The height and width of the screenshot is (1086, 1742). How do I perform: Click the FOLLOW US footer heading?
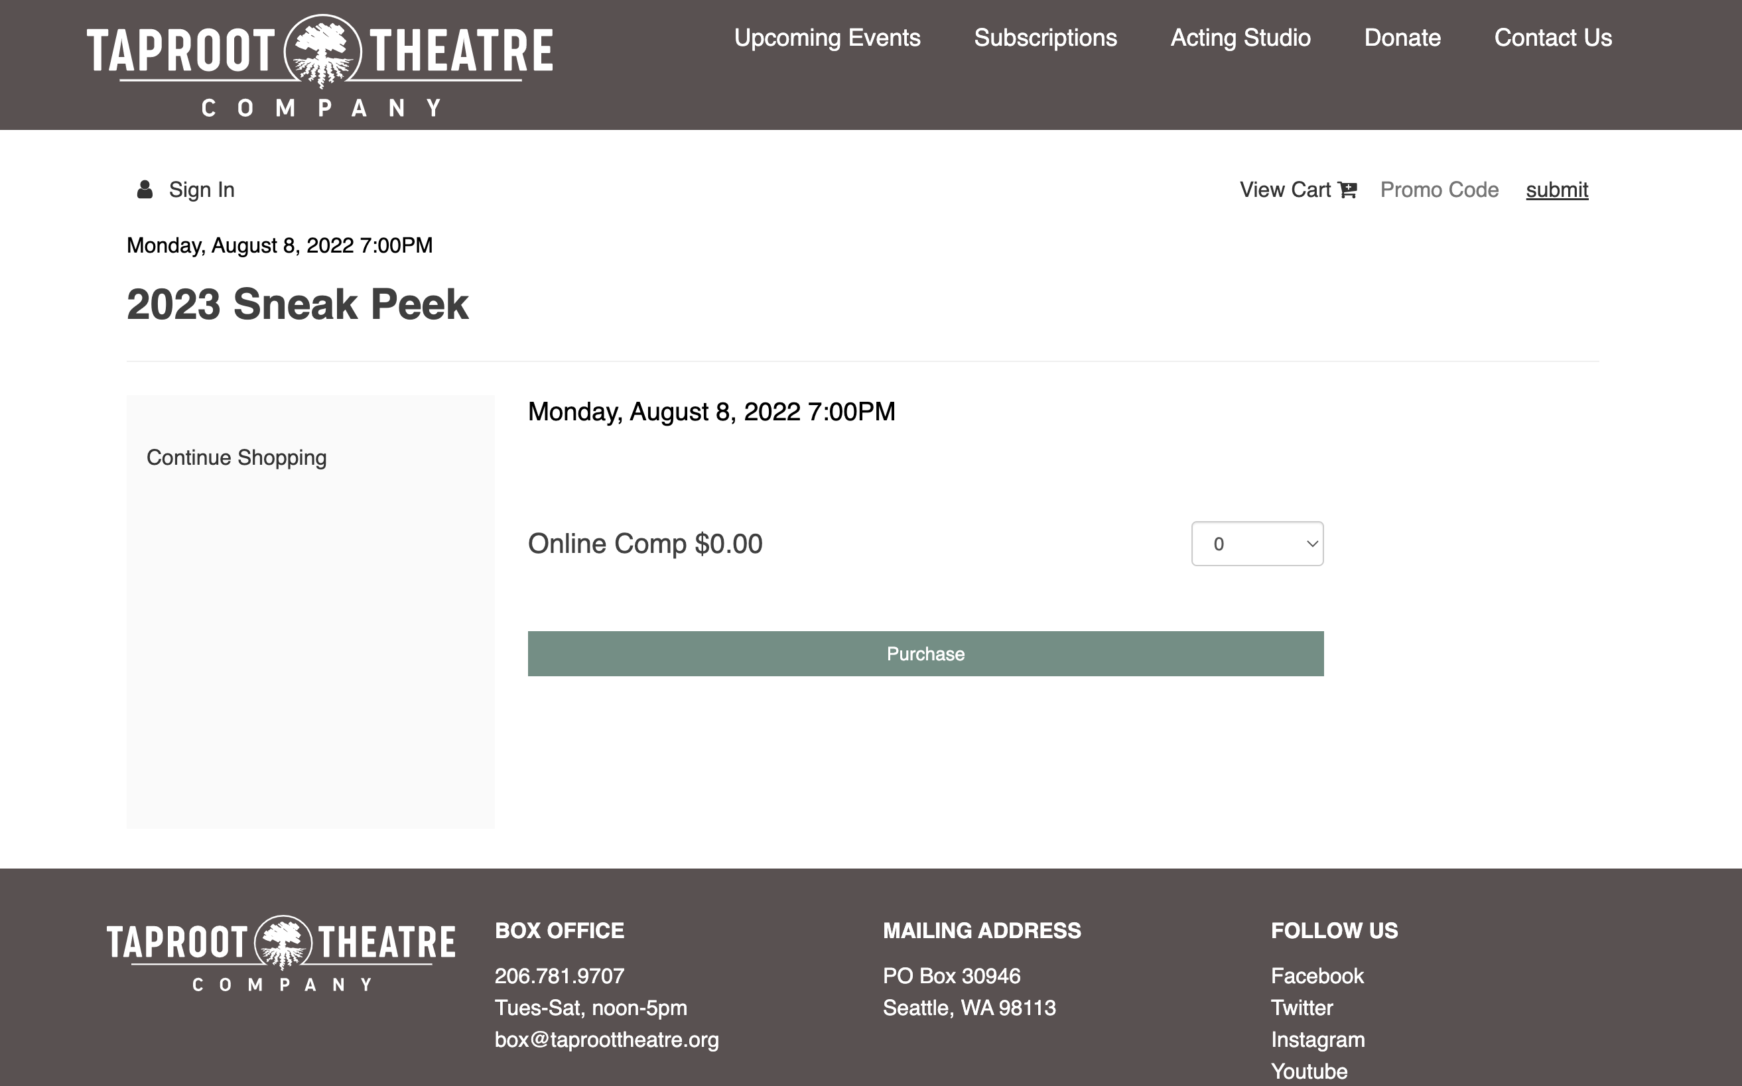click(1335, 930)
